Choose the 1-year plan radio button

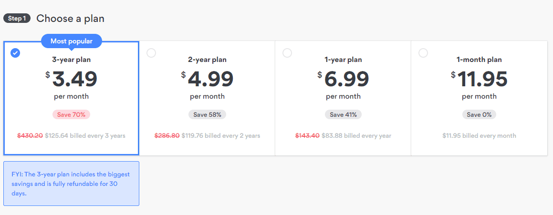coord(287,53)
